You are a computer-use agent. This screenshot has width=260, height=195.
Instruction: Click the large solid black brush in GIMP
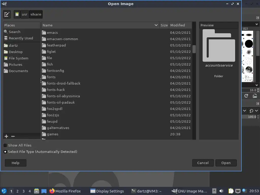(249, 44)
